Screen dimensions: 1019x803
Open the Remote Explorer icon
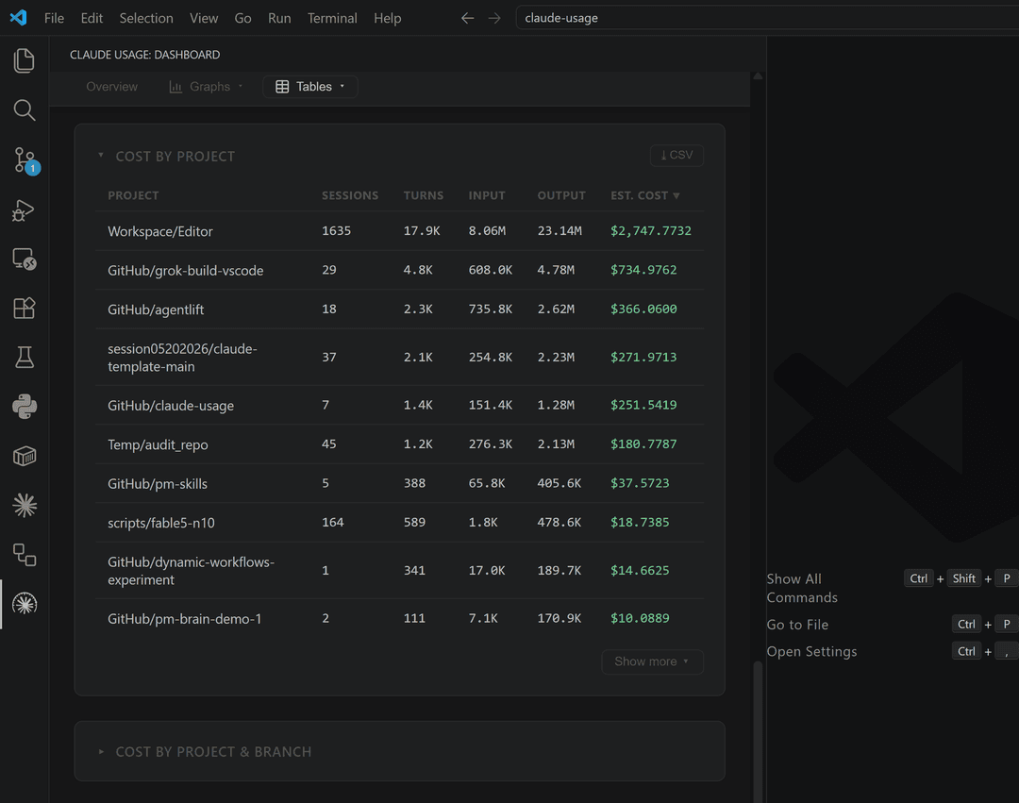point(24,259)
